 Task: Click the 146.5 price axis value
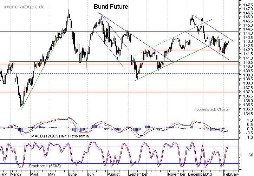coord(248,13)
